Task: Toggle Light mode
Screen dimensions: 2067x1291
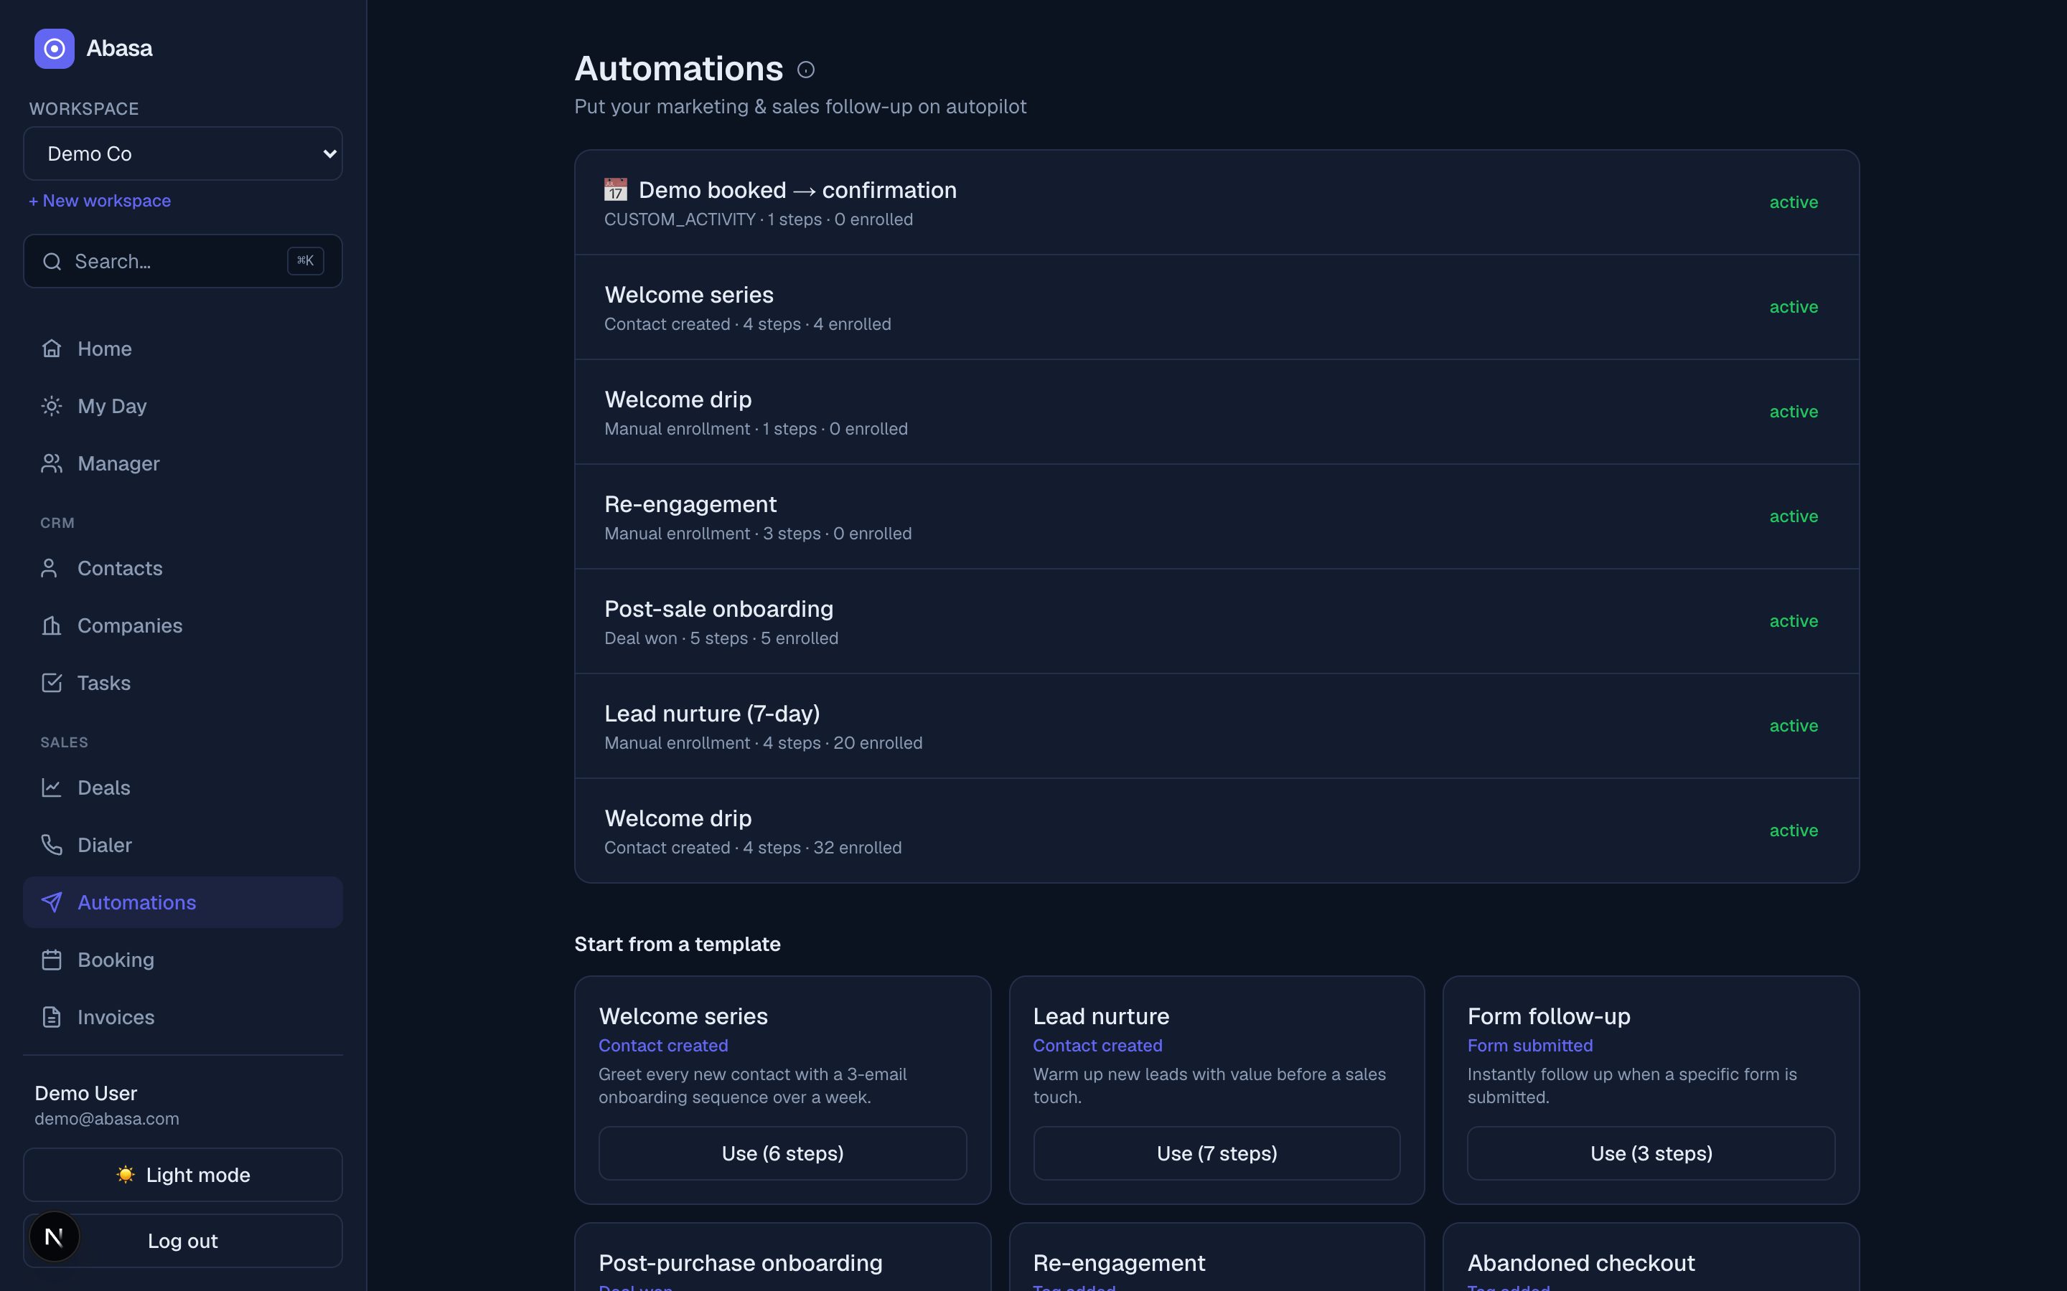Action: point(183,1175)
